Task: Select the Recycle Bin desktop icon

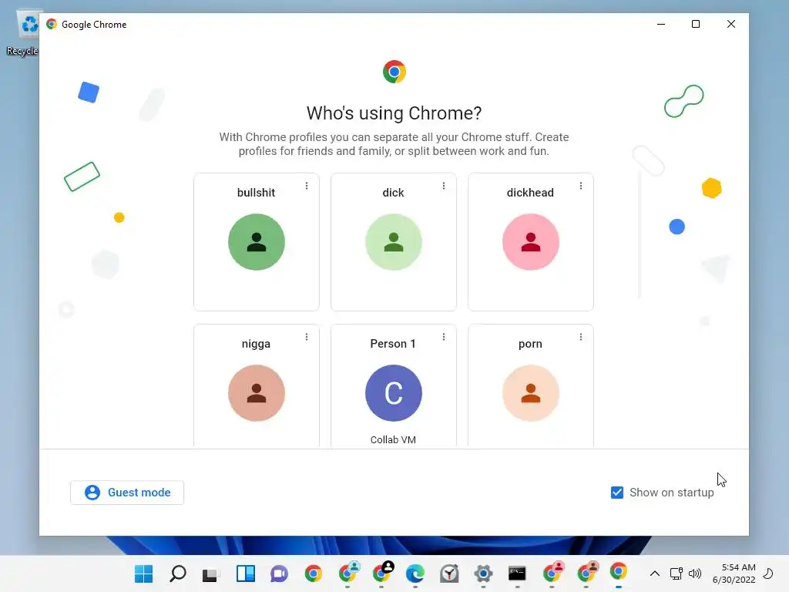Action: click(22, 34)
